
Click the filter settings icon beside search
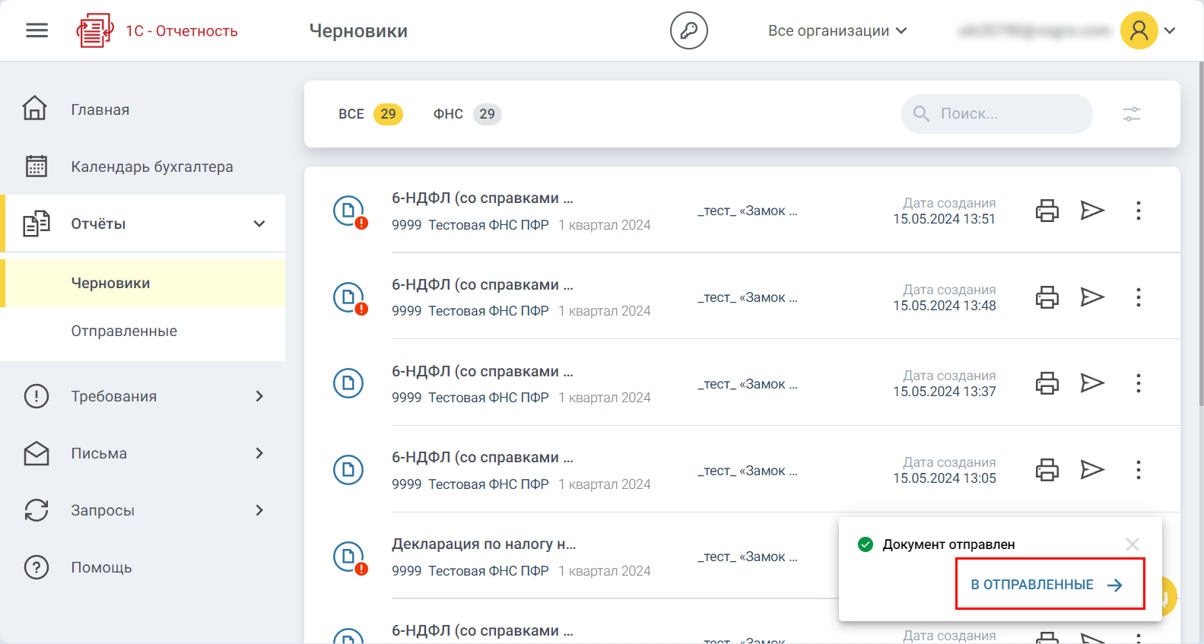click(1131, 114)
